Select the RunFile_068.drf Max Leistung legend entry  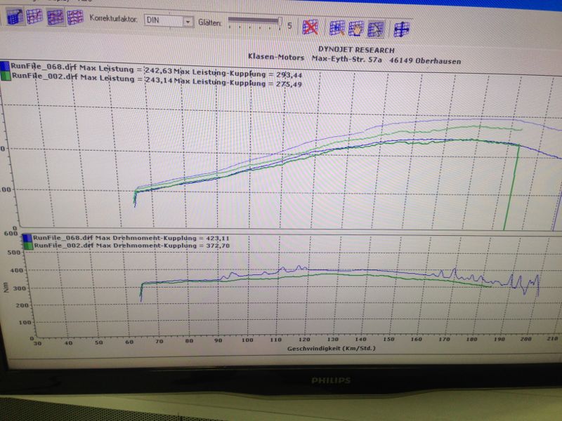(x=77, y=67)
